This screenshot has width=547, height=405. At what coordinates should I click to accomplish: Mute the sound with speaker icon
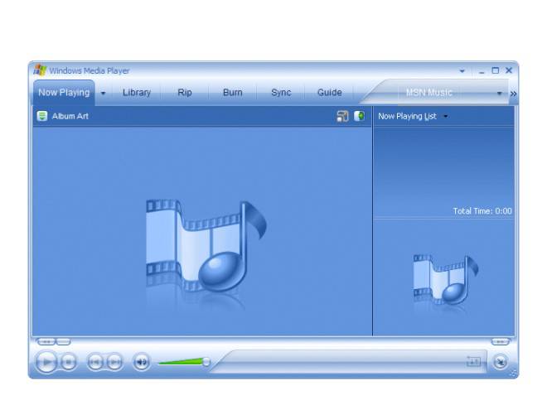click(142, 361)
